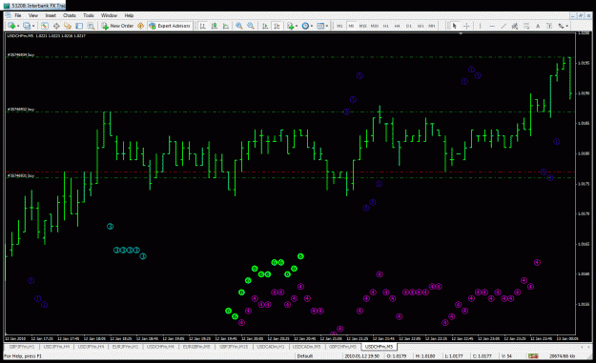Select the M5 timeframe button
The image size is (596, 363).
pos(351,26)
